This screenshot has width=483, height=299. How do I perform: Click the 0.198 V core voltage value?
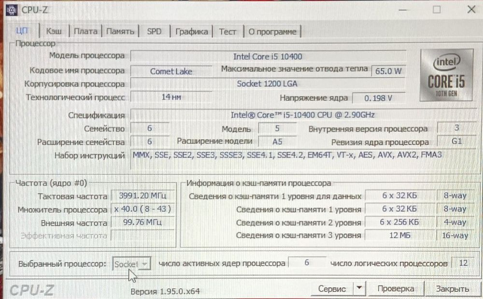(378, 98)
